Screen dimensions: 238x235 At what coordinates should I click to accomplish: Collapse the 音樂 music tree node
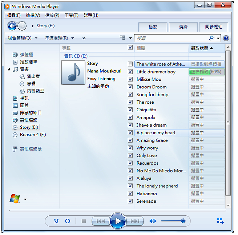point(9,69)
